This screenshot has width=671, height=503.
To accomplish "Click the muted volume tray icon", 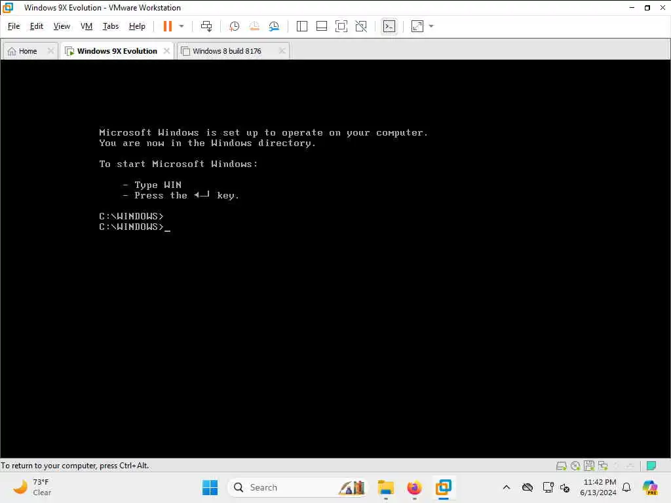I will coord(565,488).
